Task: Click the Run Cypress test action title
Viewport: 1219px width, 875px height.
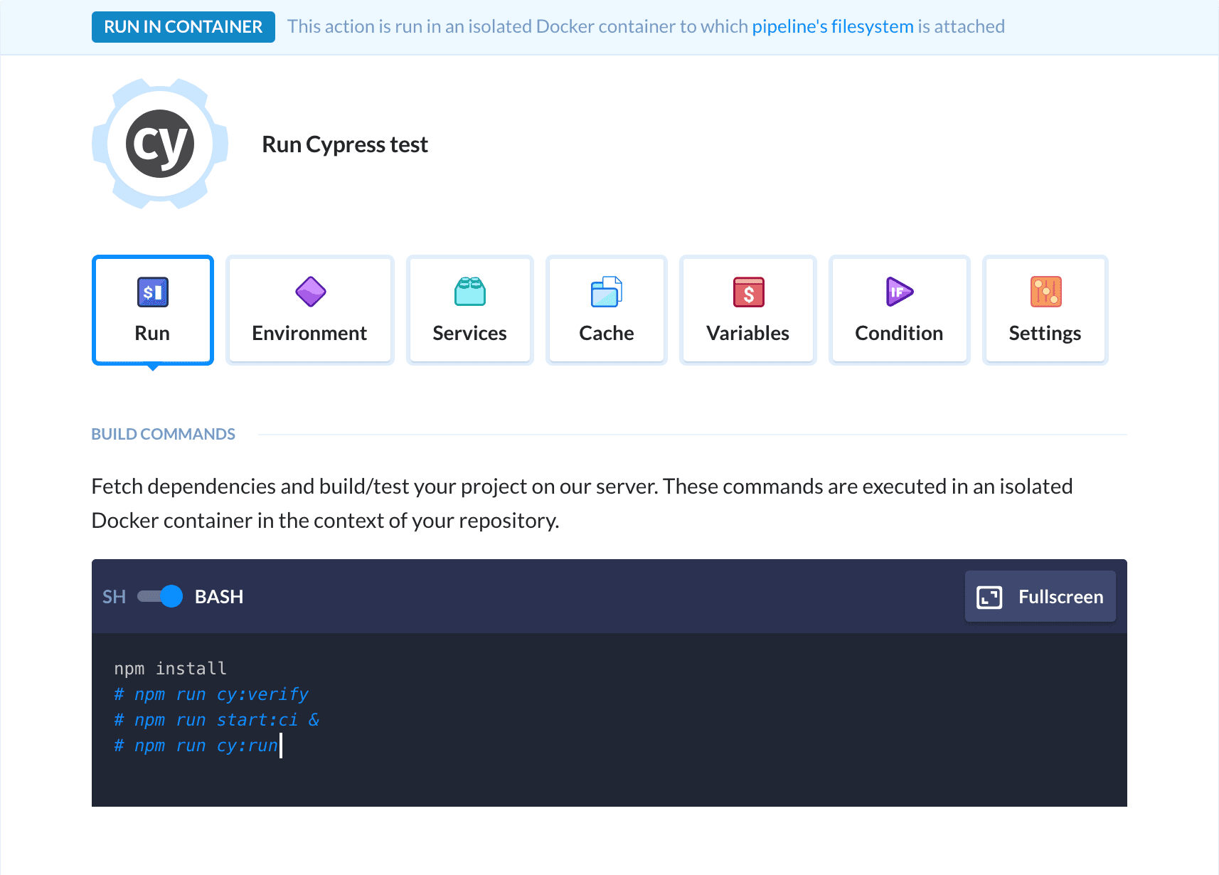Action: click(x=345, y=144)
